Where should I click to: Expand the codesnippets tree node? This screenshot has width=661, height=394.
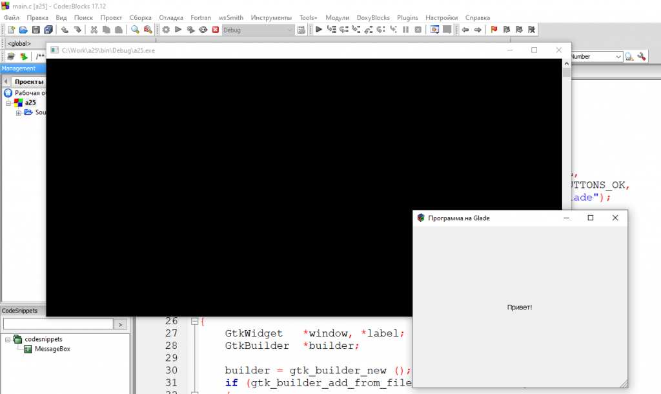pyautogui.click(x=8, y=339)
